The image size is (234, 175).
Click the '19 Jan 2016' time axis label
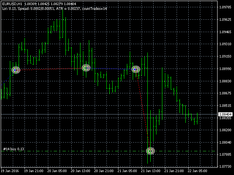(x=10, y=171)
